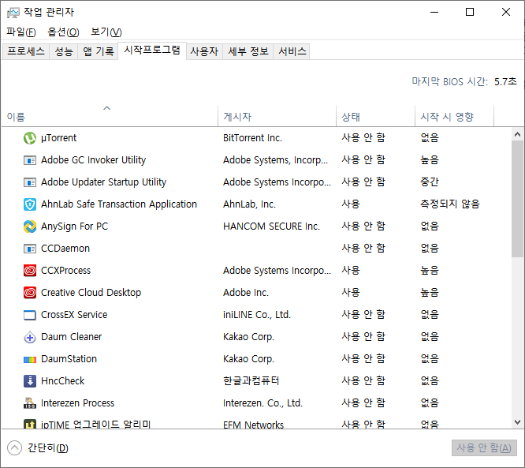This screenshot has height=468, width=525.
Task: Click the AhnLab Safe Transaction shield icon
Action: click(30, 204)
